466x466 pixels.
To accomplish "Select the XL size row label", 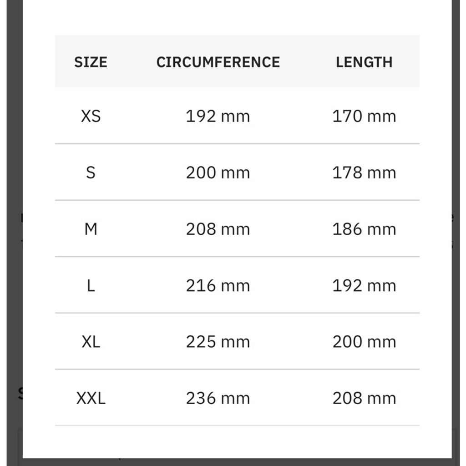I will point(91,342).
